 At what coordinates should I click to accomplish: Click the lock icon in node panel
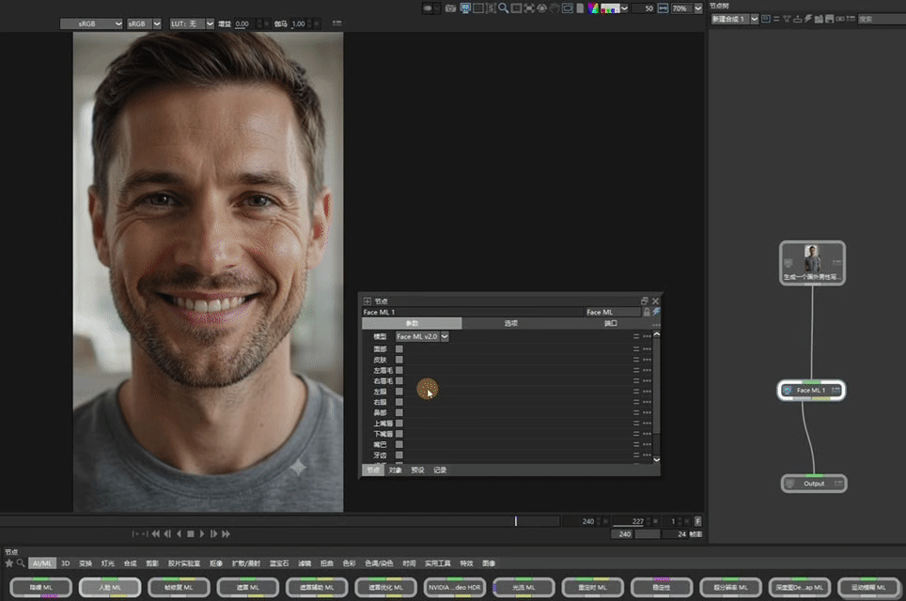647,312
